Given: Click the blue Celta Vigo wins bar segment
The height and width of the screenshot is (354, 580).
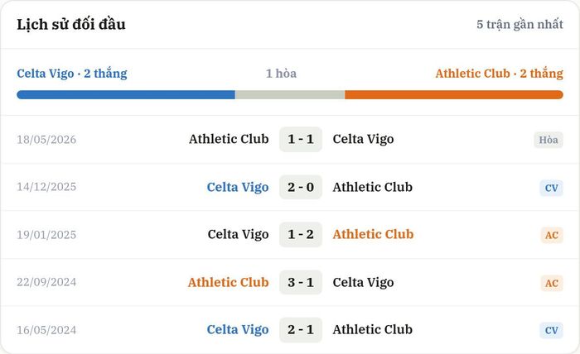Looking at the screenshot, I should point(126,95).
